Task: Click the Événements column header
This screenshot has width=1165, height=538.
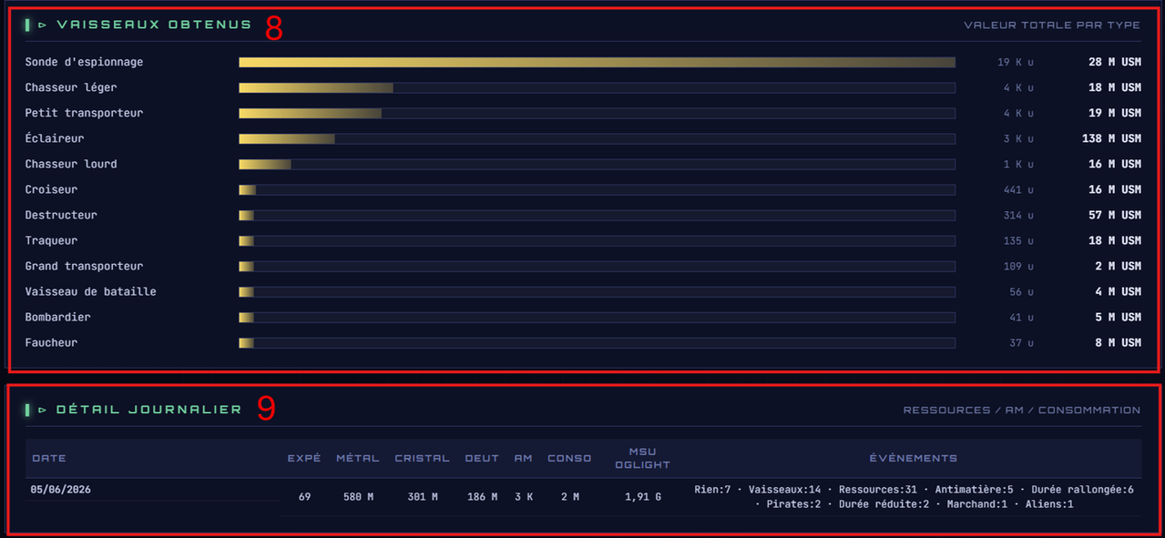Action: coord(913,458)
